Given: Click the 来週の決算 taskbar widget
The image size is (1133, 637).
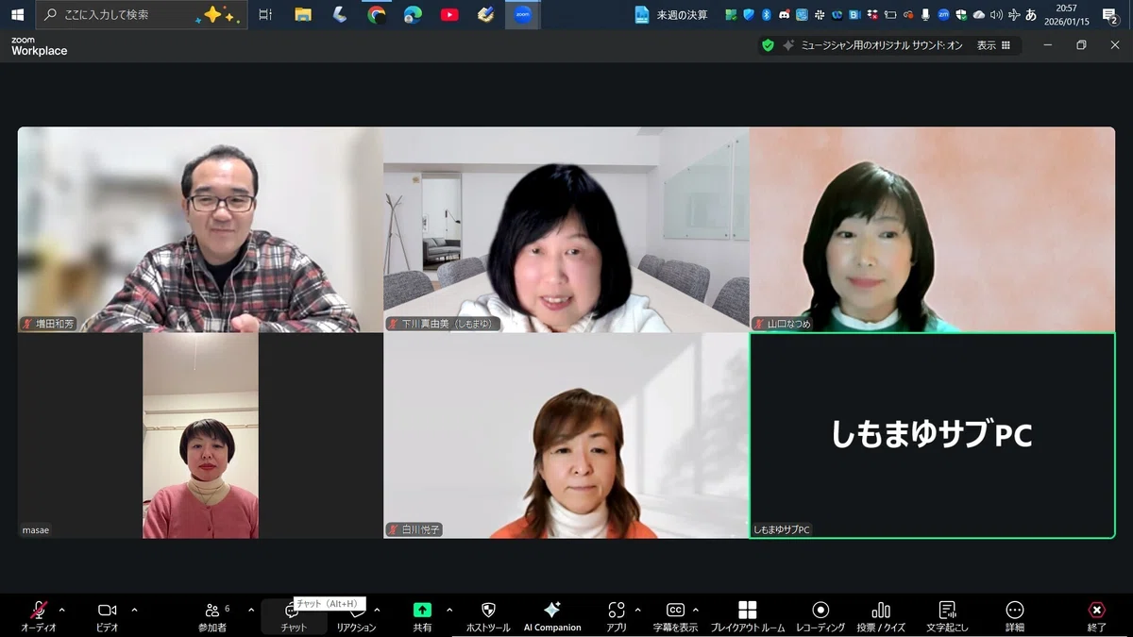Looking at the screenshot, I should 671,14.
